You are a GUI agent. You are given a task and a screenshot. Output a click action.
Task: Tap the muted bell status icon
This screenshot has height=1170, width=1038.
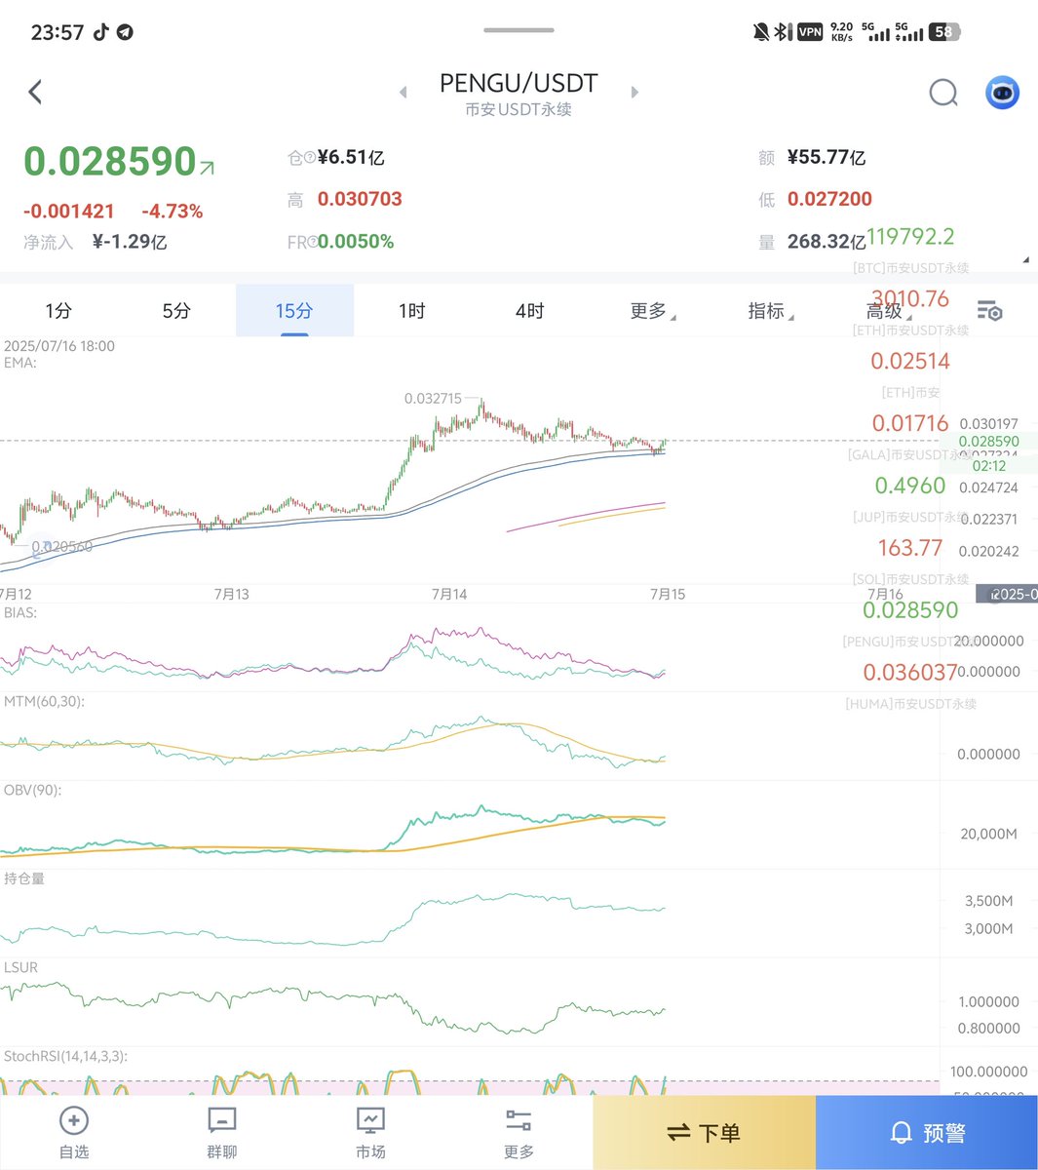coord(761,32)
